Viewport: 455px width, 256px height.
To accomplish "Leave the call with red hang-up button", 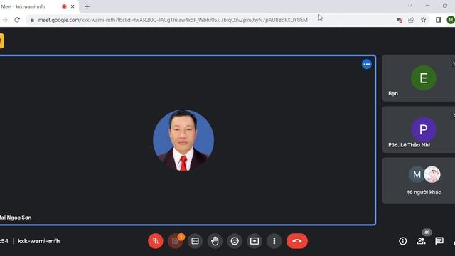I will pyautogui.click(x=297, y=241).
